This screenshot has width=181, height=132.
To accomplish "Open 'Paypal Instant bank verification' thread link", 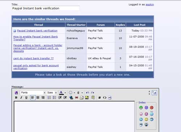I will coord(37,31).
